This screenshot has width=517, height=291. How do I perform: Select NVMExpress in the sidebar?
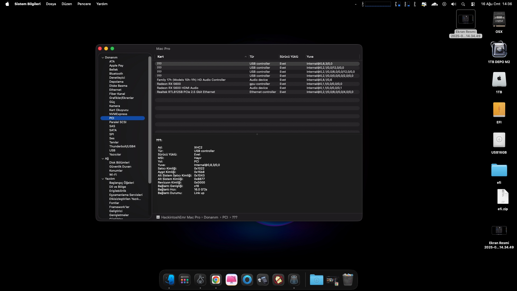pos(118,114)
